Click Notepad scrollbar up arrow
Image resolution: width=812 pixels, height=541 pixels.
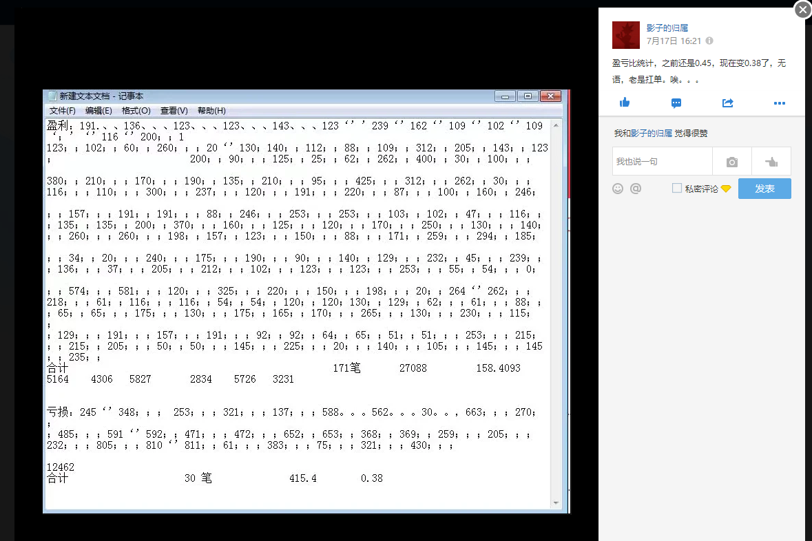[x=556, y=125]
